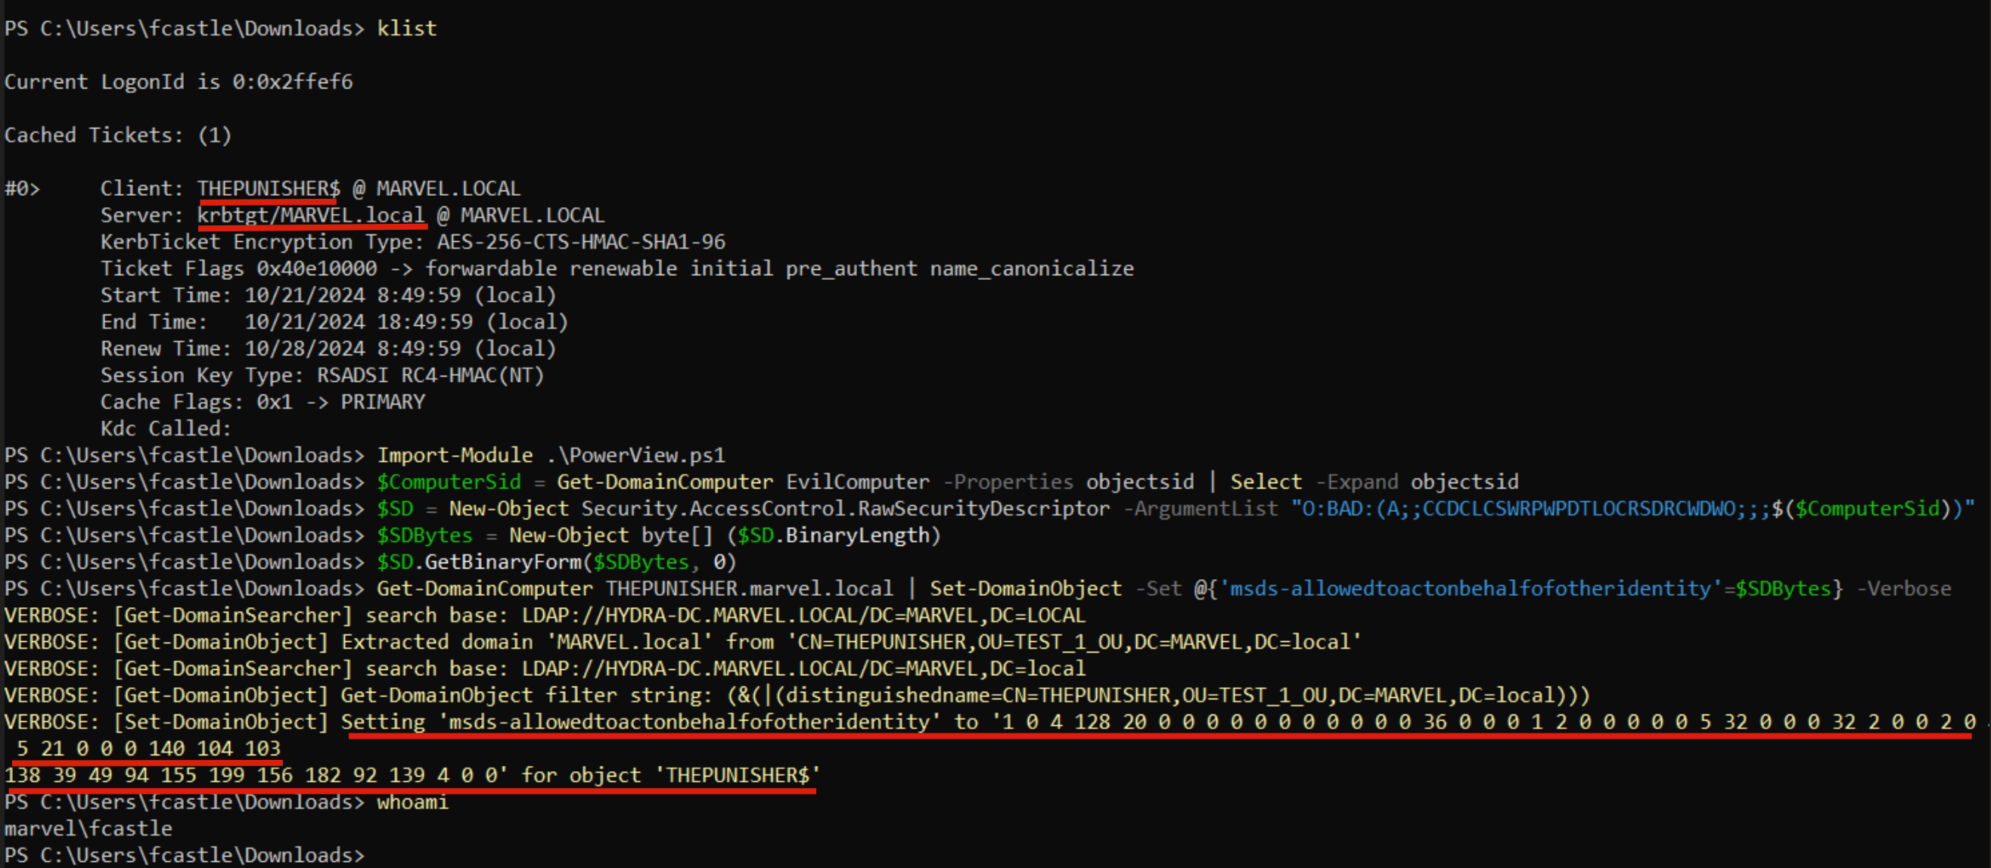The image size is (1991, 868).
Task: Click the $ComputerSid variable in green
Action: pyautogui.click(x=449, y=482)
